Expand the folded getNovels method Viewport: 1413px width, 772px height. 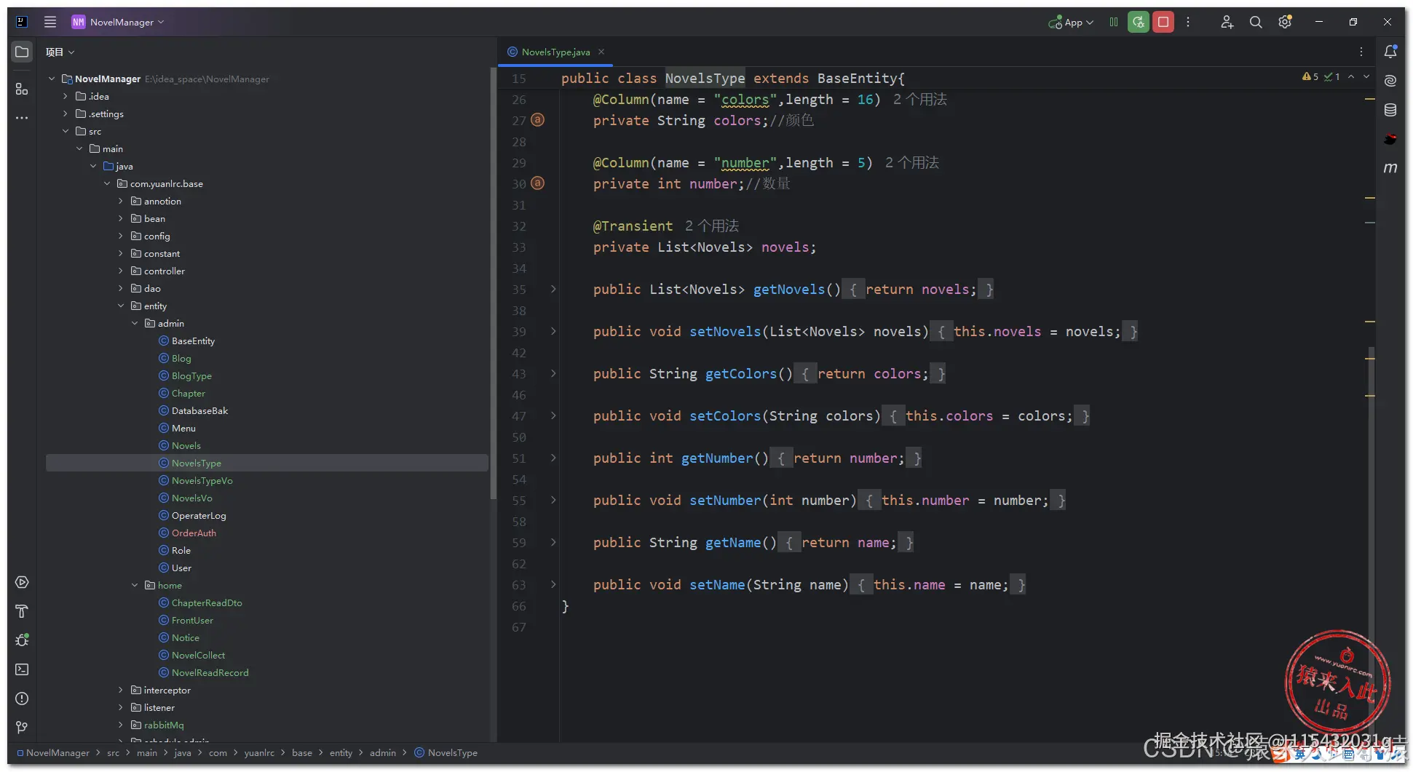pos(553,289)
